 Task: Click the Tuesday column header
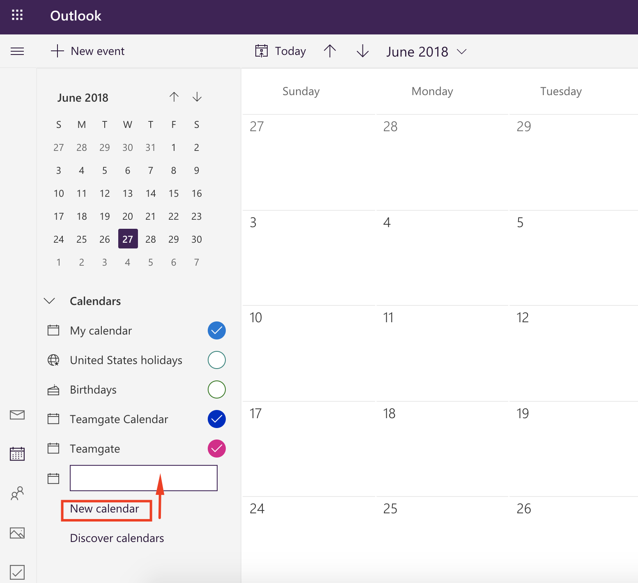(561, 91)
